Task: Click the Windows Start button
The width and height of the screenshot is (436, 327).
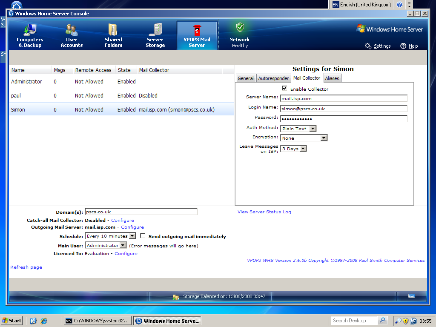Action: [x=12, y=321]
